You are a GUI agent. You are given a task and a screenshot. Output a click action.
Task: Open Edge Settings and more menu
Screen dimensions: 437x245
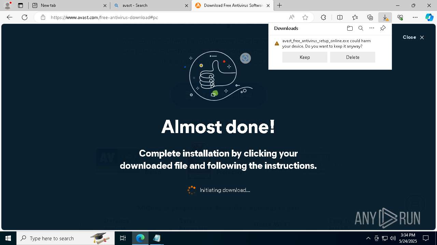click(x=415, y=17)
